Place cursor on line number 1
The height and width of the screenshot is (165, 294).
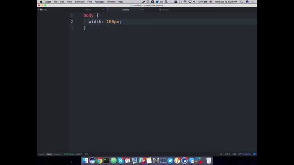[x=72, y=15]
